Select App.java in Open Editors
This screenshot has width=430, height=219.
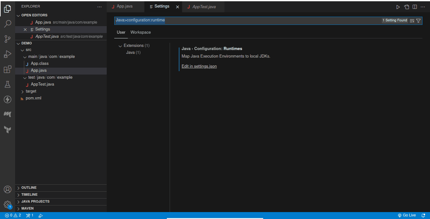61,22
